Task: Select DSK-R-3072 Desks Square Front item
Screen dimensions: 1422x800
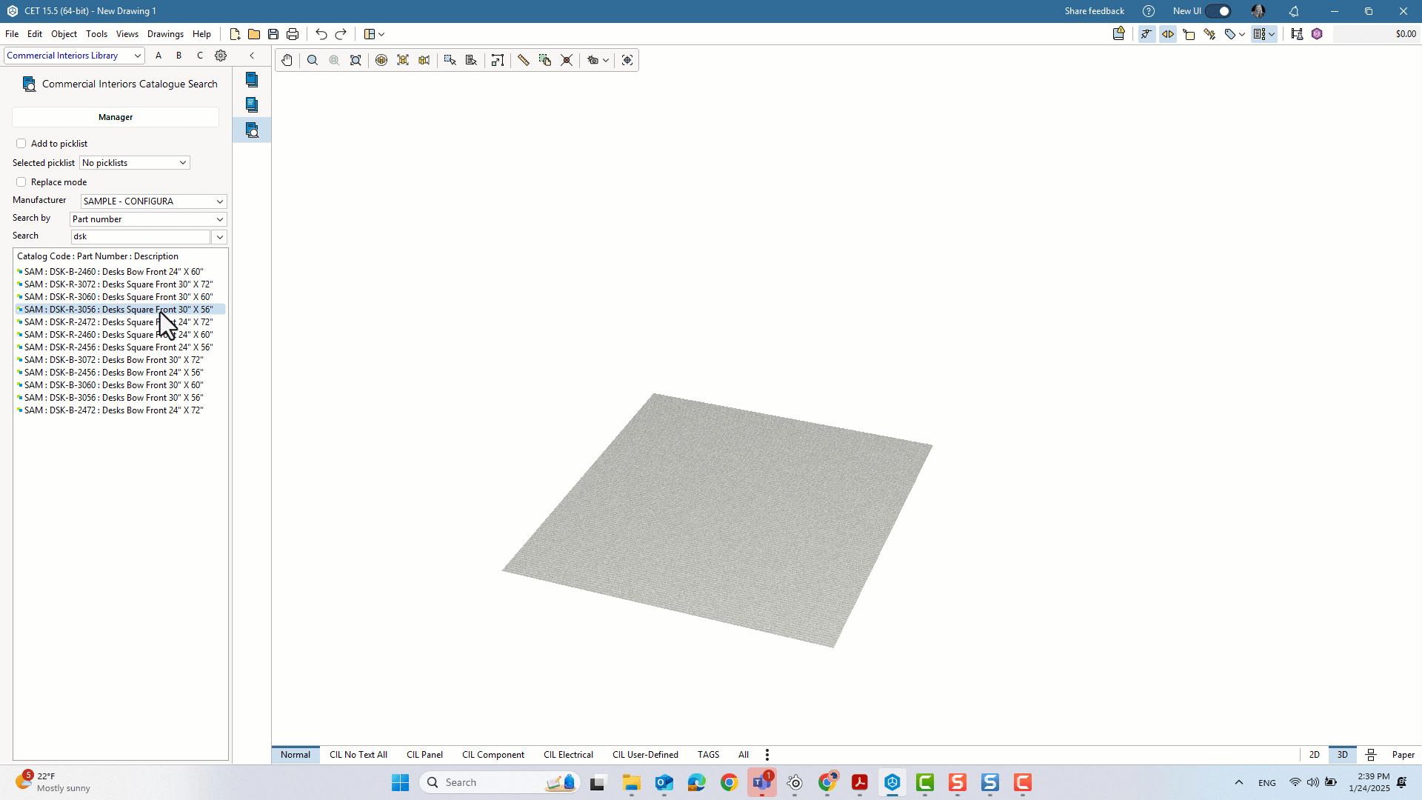Action: (118, 284)
